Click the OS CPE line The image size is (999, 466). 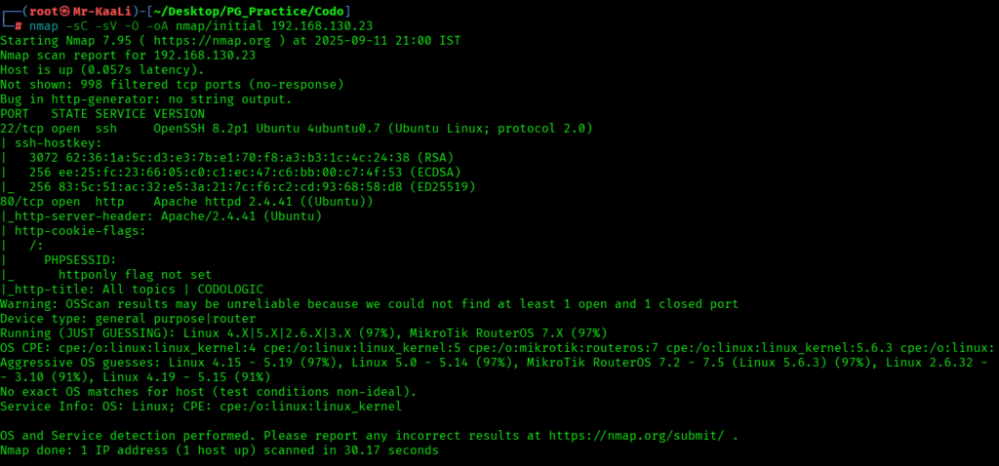point(488,348)
